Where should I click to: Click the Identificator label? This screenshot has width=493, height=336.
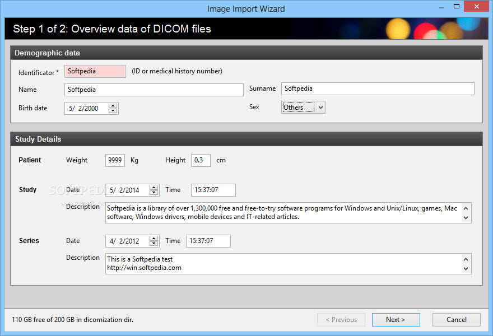click(38, 73)
